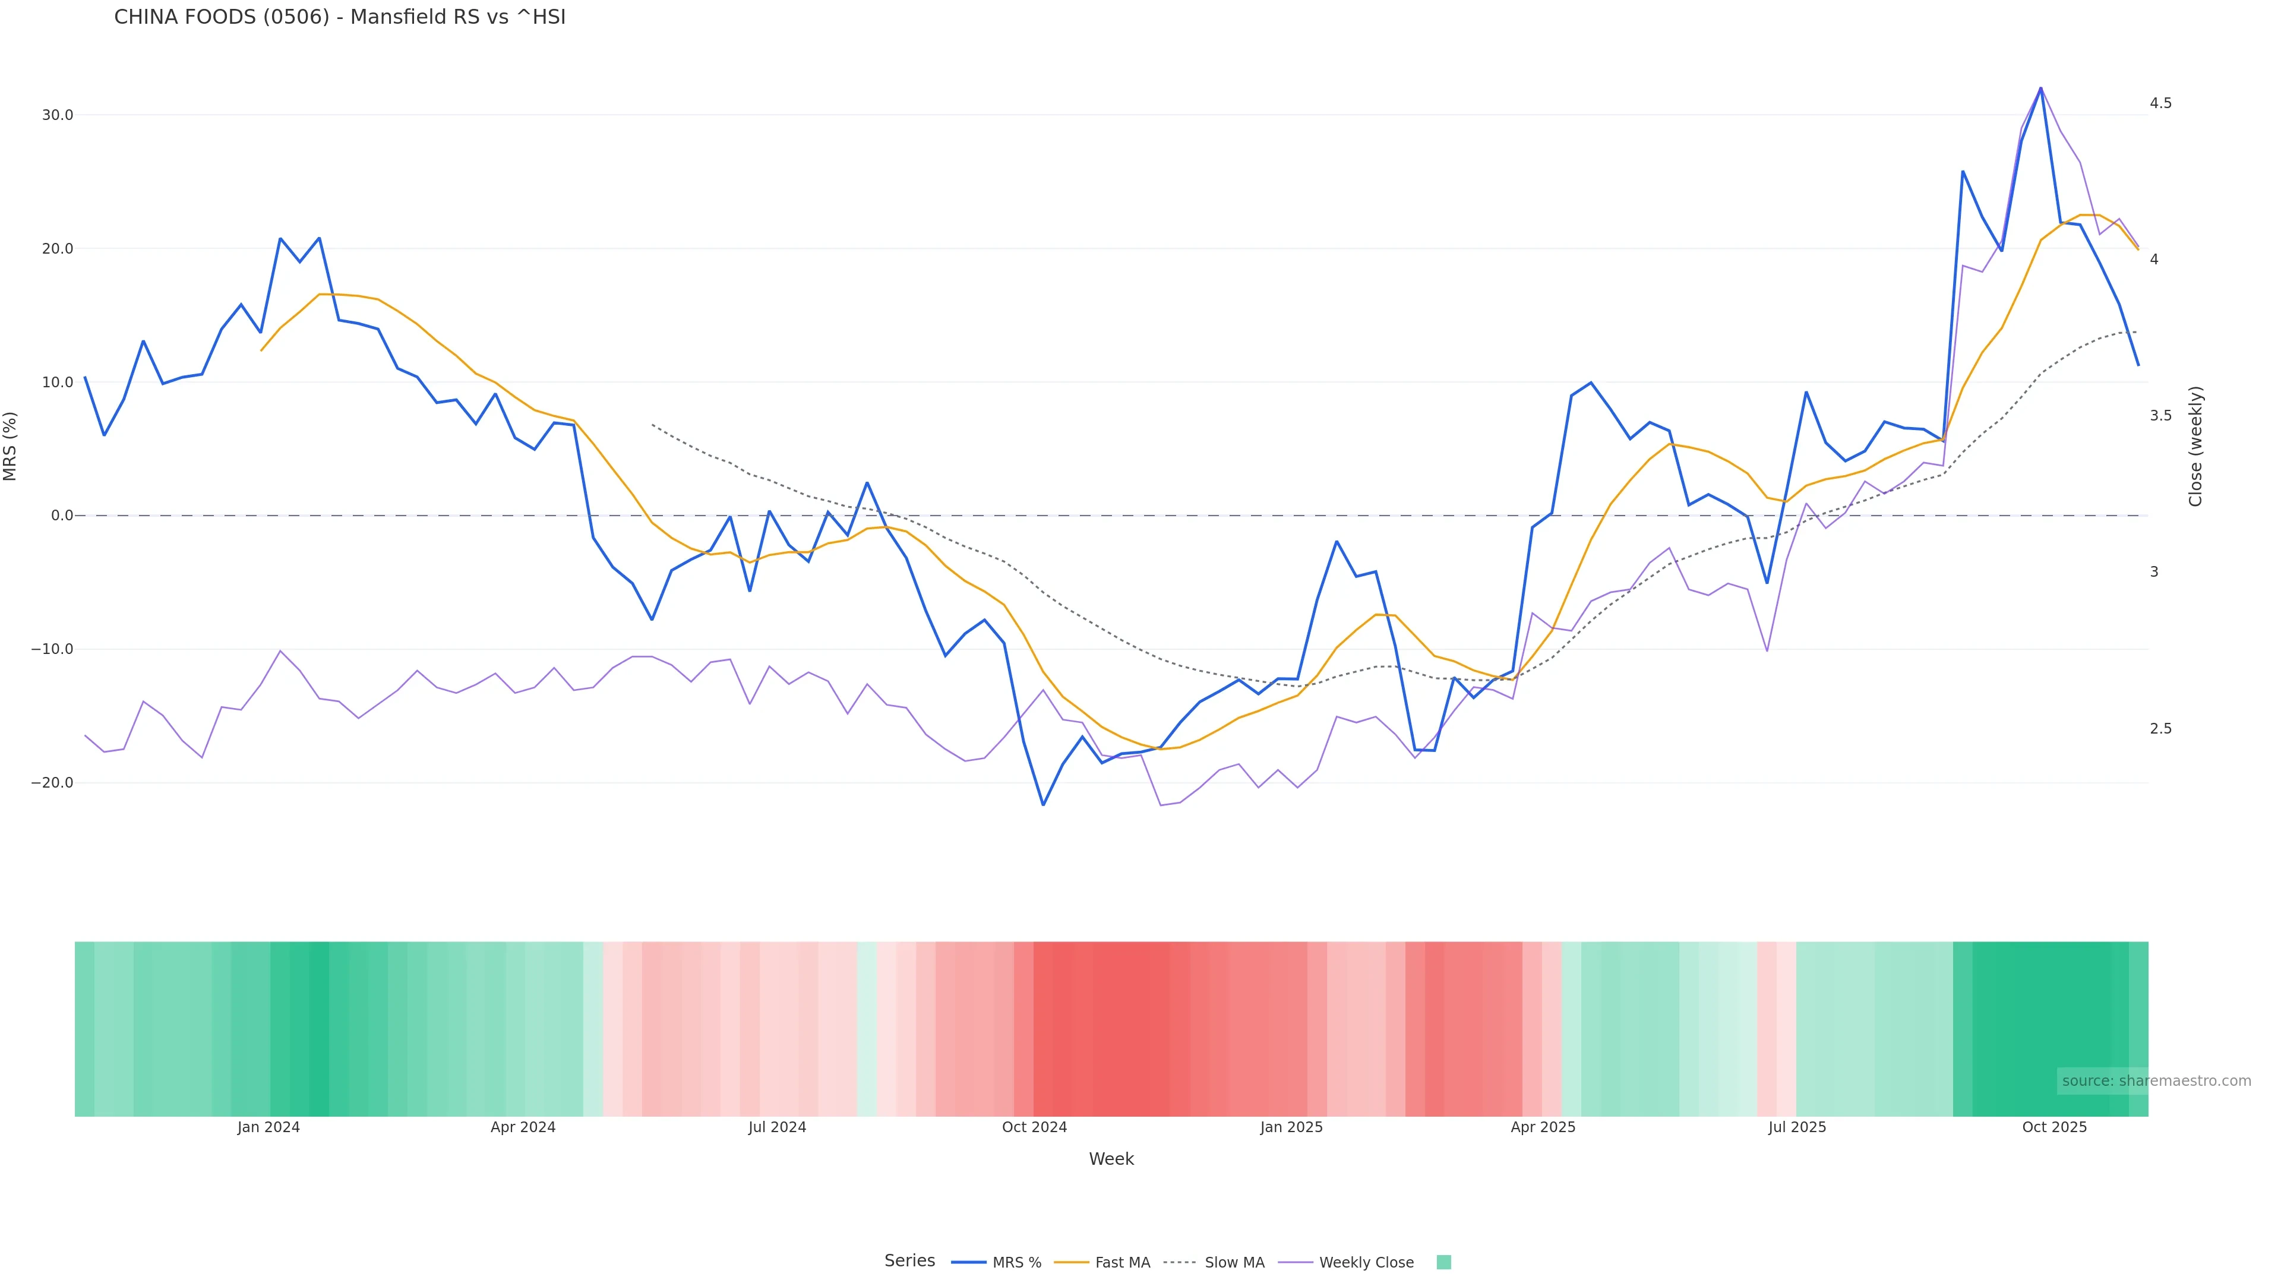Click the Oct 2024 tick label
Image resolution: width=2281 pixels, height=1283 pixels.
(x=1034, y=1127)
